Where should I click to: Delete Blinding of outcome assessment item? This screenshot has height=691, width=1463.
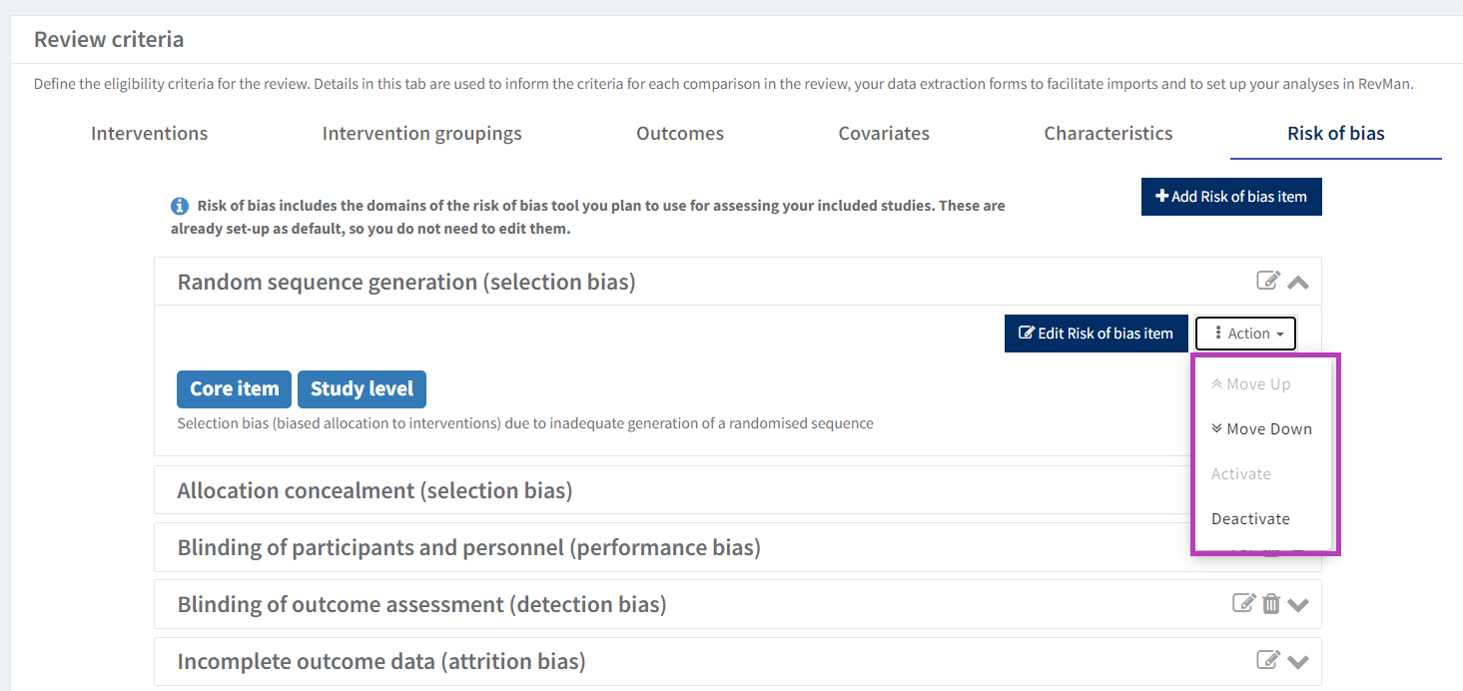pyautogui.click(x=1270, y=603)
